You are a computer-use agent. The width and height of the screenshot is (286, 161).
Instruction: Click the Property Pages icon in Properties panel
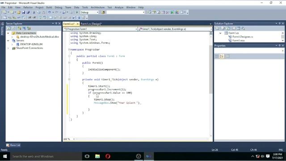228,56
